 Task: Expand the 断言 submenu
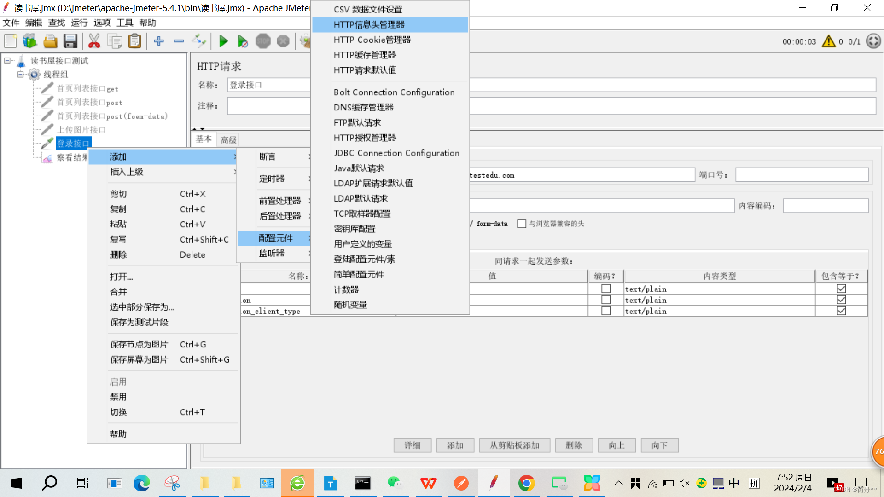(275, 156)
